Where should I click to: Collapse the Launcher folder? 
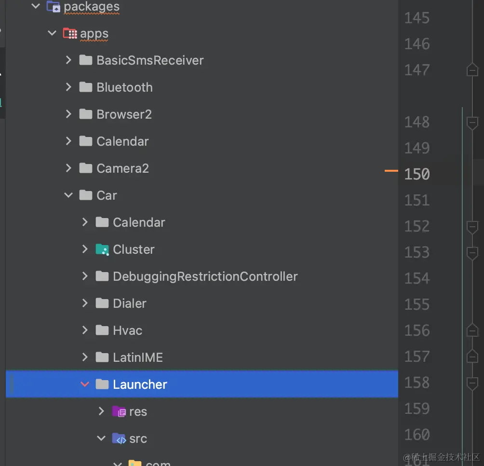click(x=85, y=384)
